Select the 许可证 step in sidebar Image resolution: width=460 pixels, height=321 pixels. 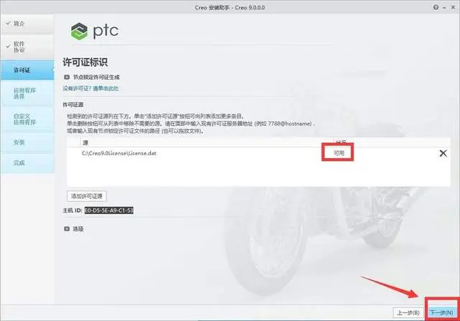pyautogui.click(x=27, y=70)
